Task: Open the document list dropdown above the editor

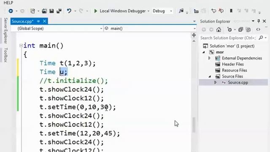Action: 194,22
